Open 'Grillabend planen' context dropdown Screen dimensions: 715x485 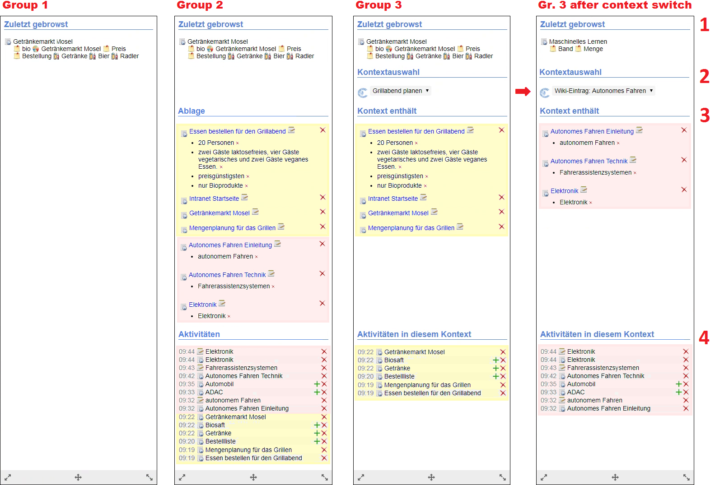tap(400, 91)
